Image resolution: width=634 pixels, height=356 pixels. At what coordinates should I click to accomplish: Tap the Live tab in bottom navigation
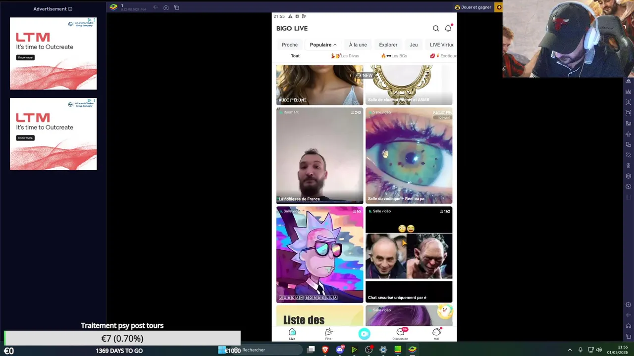pyautogui.click(x=292, y=334)
